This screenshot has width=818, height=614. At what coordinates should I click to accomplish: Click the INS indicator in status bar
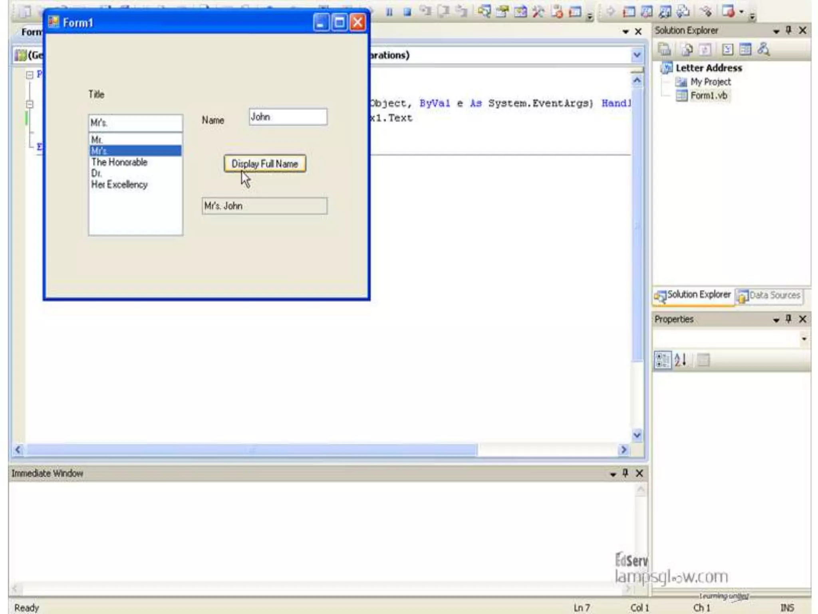click(x=787, y=608)
